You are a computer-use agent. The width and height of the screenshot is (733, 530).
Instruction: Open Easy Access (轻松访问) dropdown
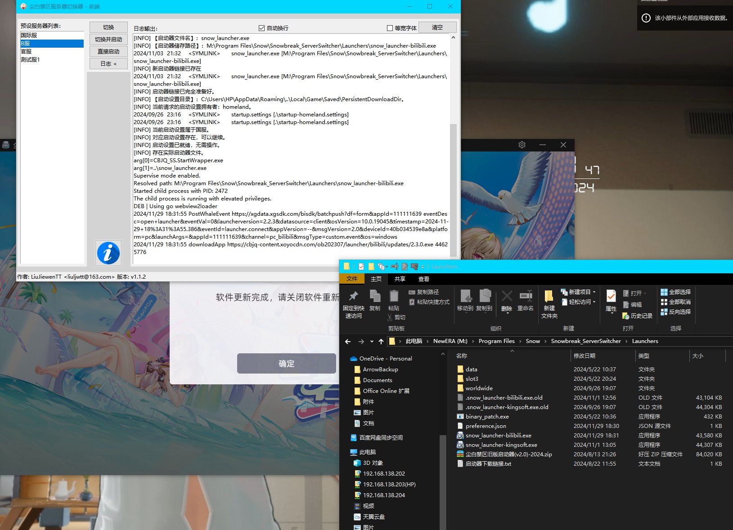pos(579,302)
